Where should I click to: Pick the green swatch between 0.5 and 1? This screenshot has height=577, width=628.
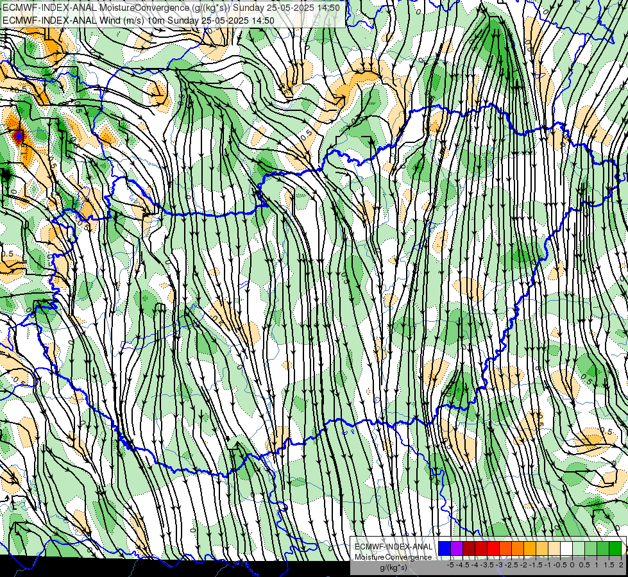[591, 548]
